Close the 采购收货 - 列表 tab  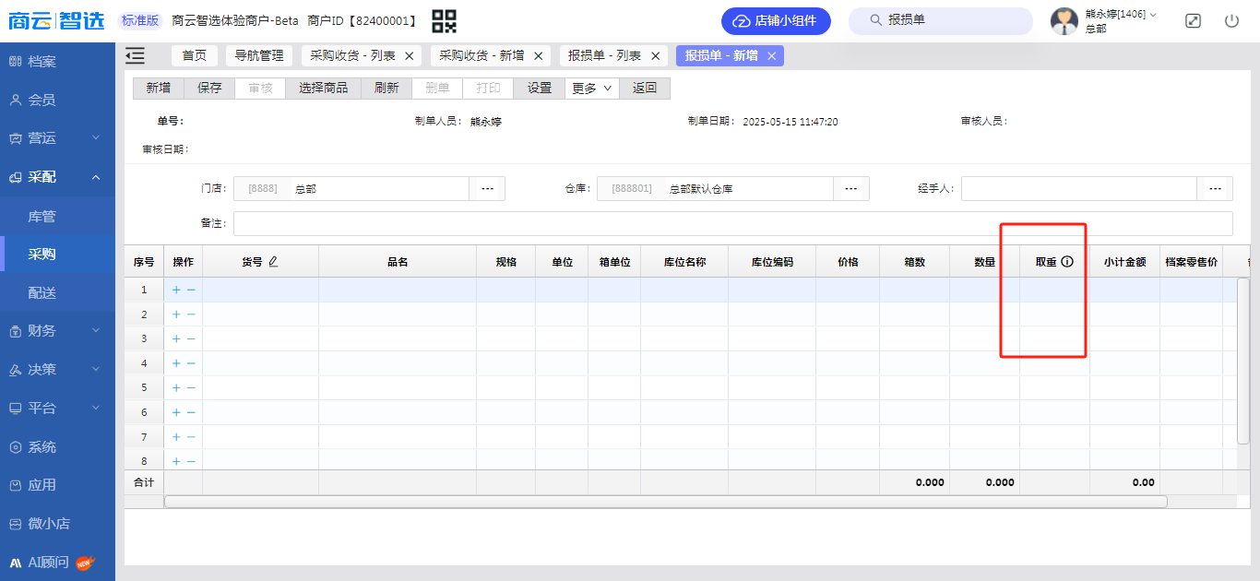pyautogui.click(x=410, y=56)
